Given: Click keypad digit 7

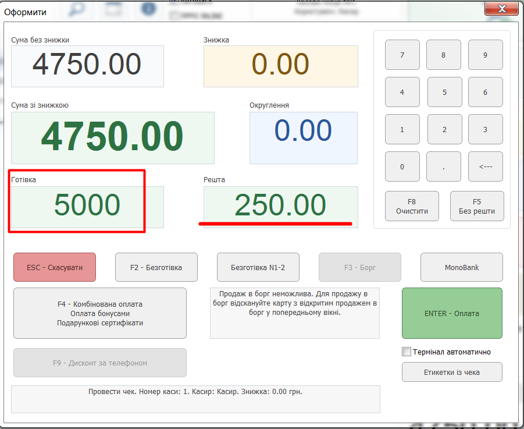Looking at the screenshot, I should (x=402, y=55).
